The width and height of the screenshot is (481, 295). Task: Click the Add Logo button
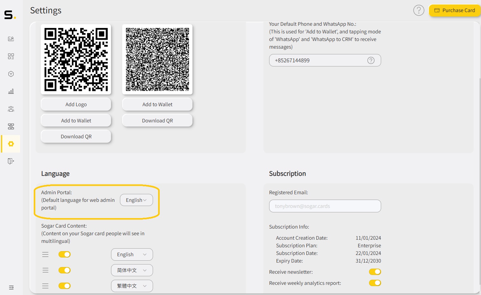(x=76, y=104)
